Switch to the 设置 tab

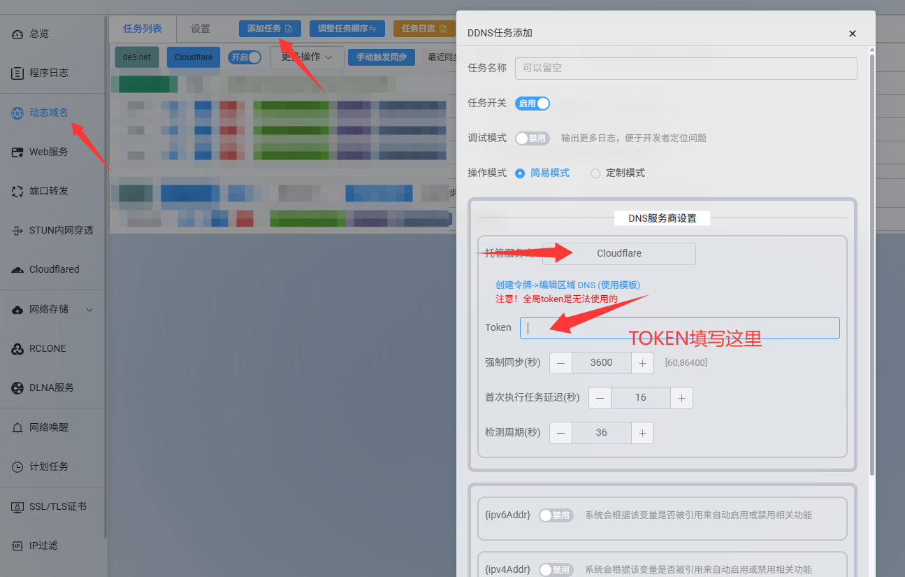tap(201, 29)
